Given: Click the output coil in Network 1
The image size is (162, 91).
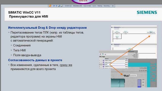Looking at the screenshot, I should click(151, 34).
